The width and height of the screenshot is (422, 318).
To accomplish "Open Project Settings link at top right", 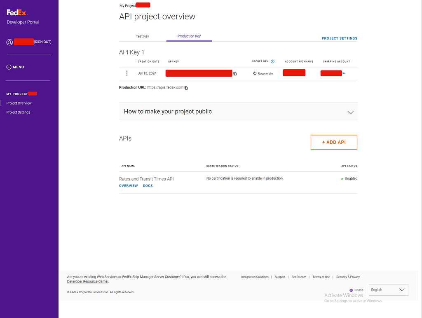I will tap(339, 38).
